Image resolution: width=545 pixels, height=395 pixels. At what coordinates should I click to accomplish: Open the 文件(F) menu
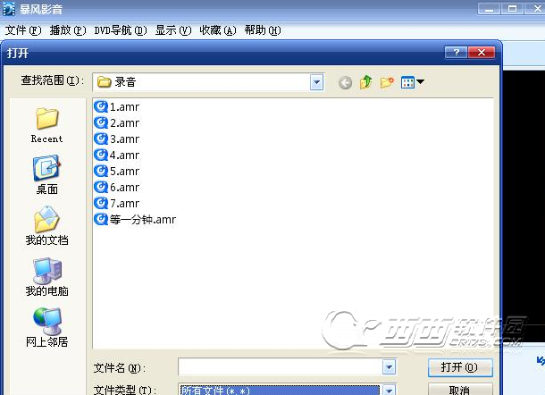pyautogui.click(x=23, y=30)
